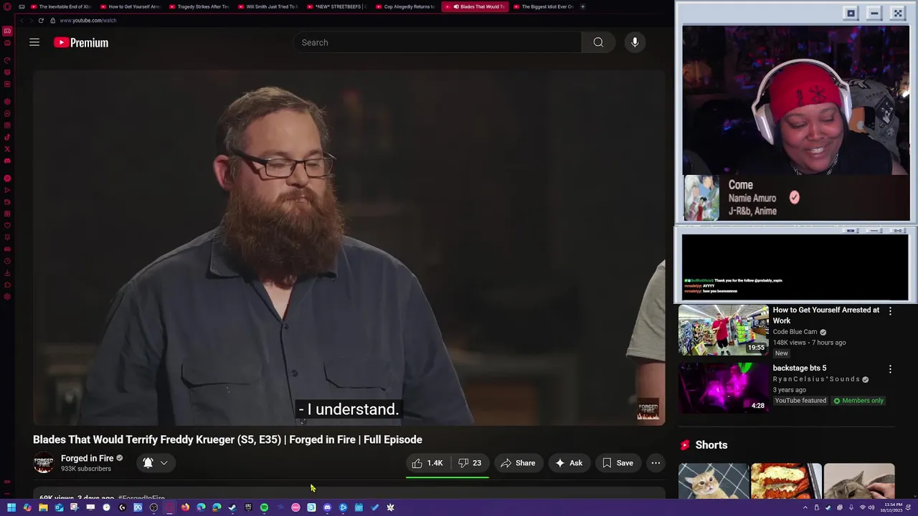Open Discord from taskbar
Image resolution: width=918 pixels, height=516 pixels.
click(327, 507)
